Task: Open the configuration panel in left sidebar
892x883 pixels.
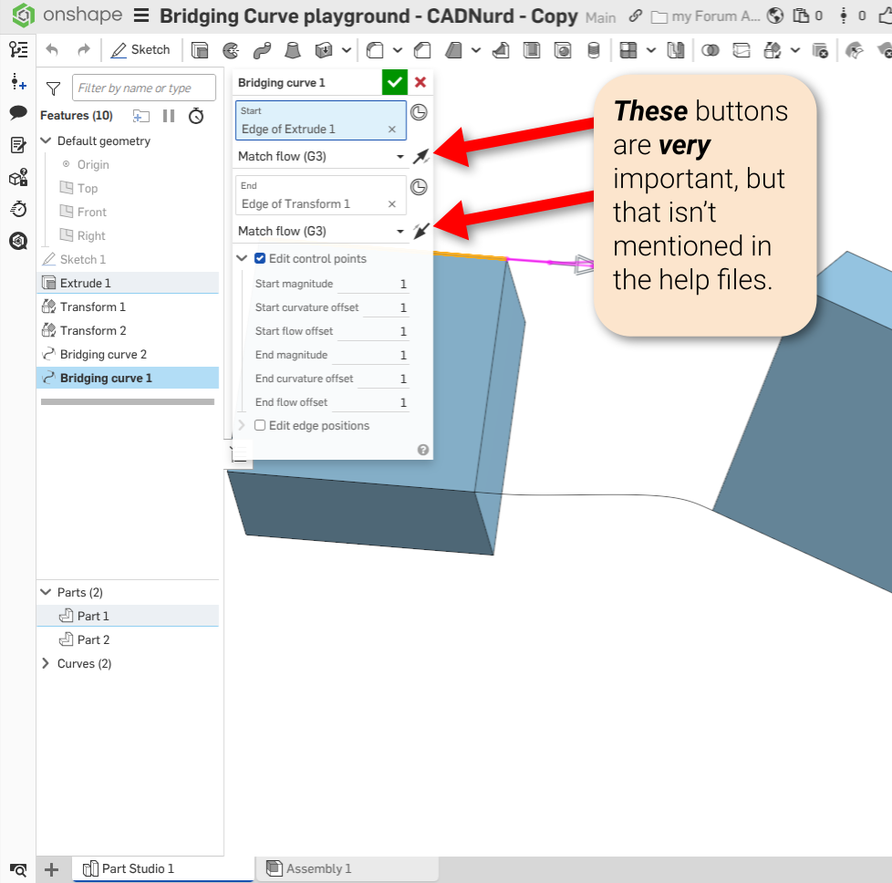Action: (x=18, y=82)
